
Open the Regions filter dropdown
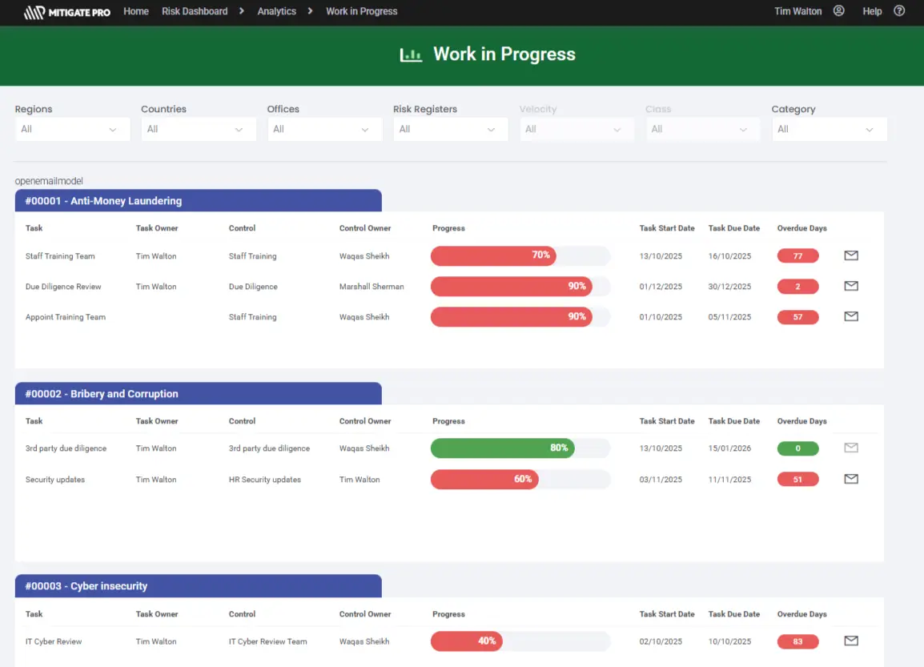(72, 129)
